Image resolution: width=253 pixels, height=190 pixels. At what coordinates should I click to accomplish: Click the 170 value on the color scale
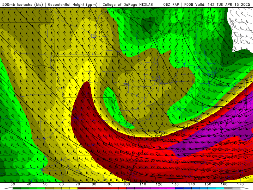pyautogui.click(x=240, y=184)
